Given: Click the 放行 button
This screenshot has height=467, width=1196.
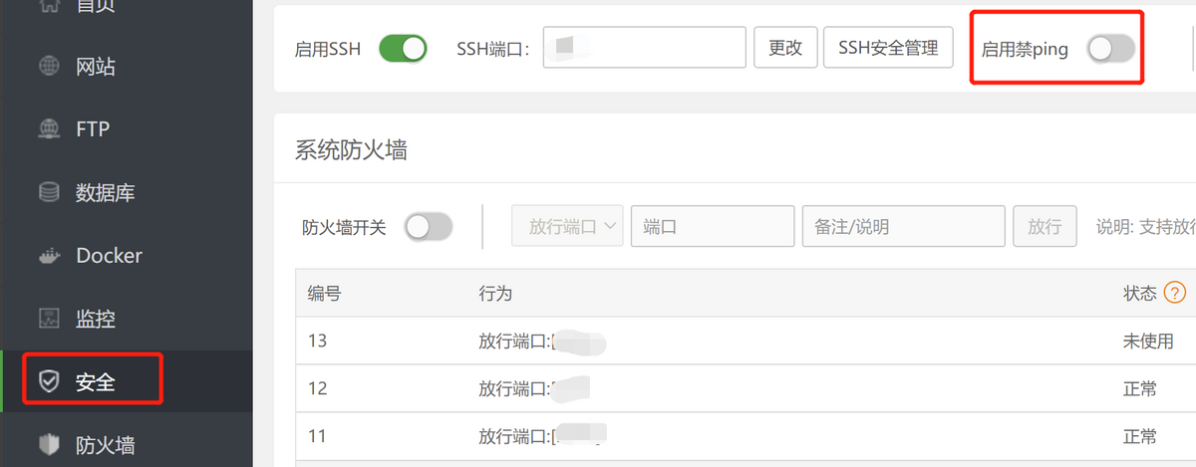Looking at the screenshot, I should [x=1045, y=227].
